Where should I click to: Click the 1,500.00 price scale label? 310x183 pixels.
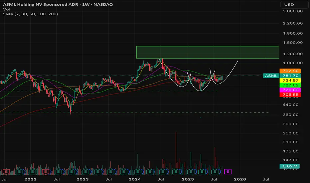293,42
